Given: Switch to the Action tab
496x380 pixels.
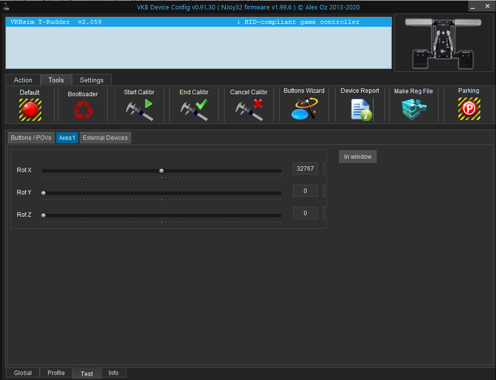Looking at the screenshot, I should [x=23, y=80].
